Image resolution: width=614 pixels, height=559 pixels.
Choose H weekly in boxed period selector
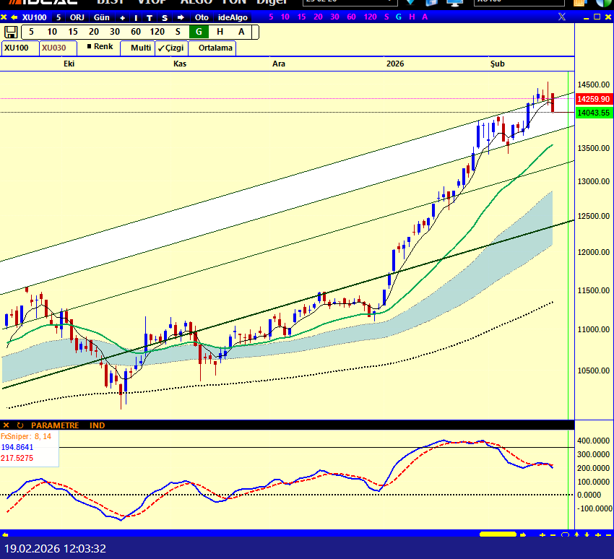click(220, 32)
